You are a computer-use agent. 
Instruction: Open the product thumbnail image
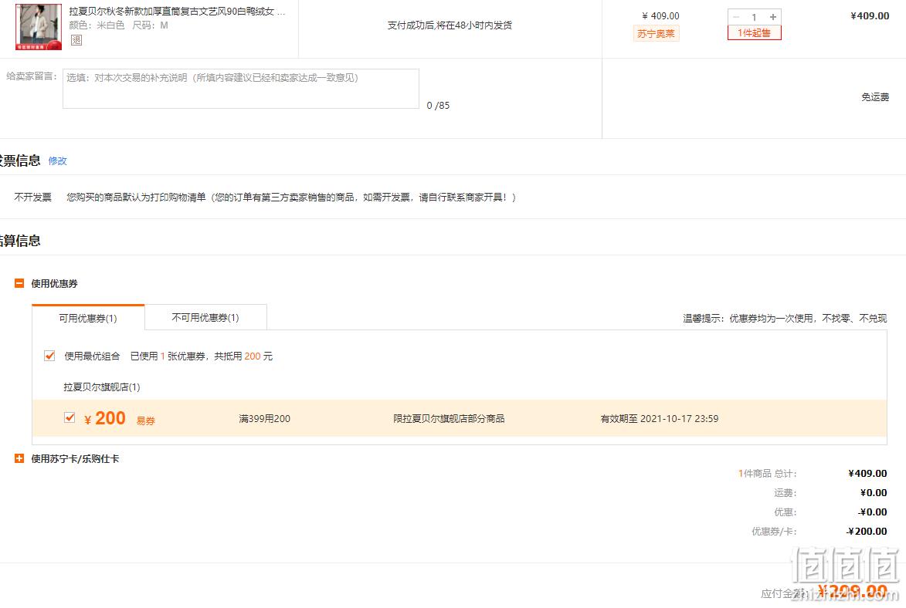click(x=38, y=26)
